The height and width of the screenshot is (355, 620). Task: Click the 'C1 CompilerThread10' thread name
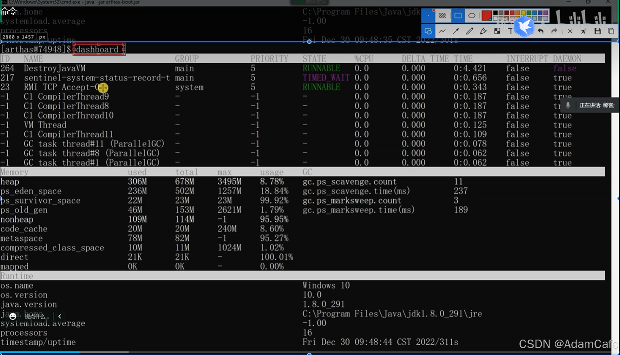(x=69, y=115)
